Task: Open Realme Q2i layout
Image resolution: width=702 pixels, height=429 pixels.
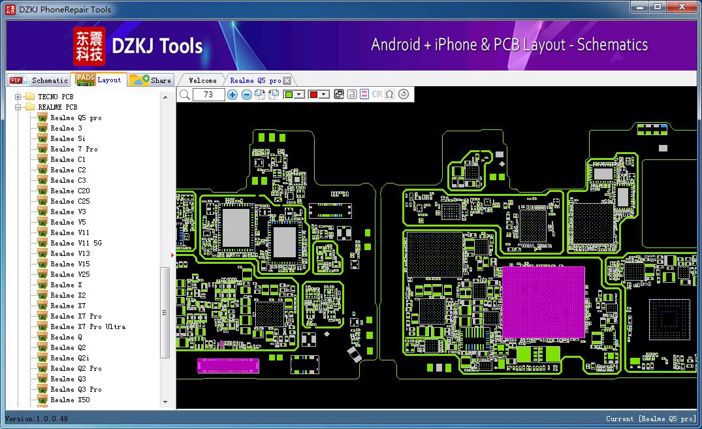Action: point(69,358)
